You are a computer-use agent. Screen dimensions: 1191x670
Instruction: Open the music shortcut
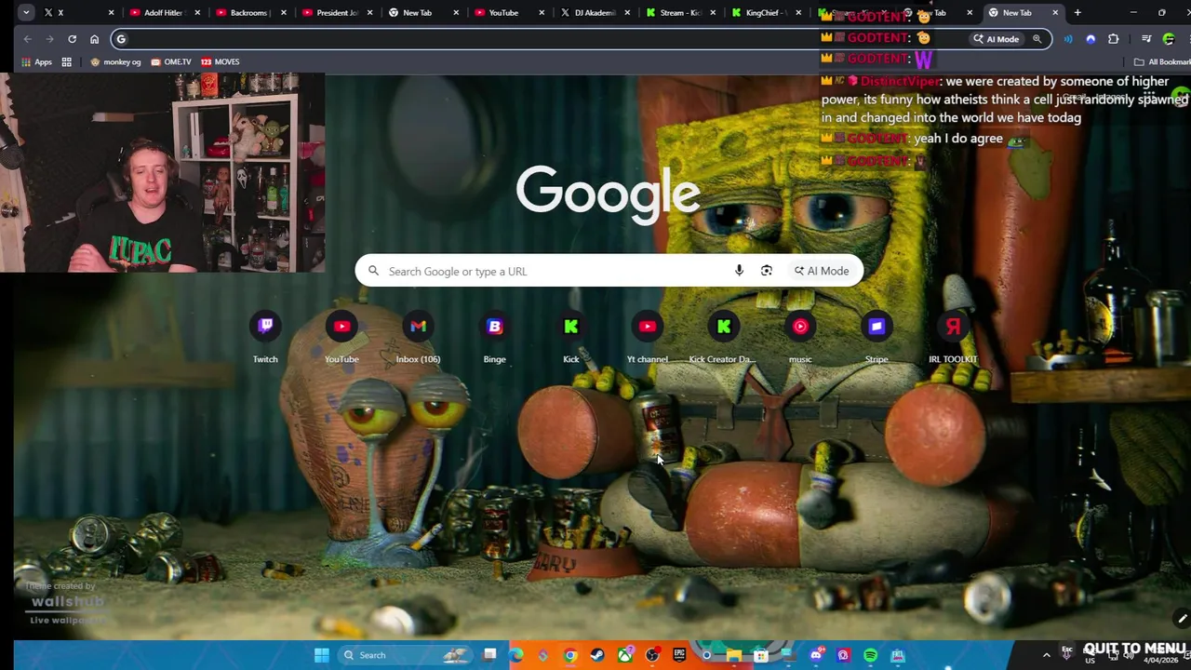[800, 338]
